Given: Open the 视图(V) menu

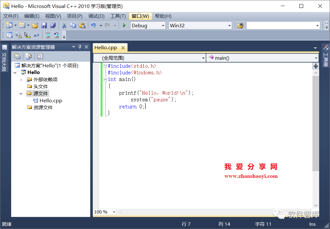Looking at the screenshot, I should point(53,16).
